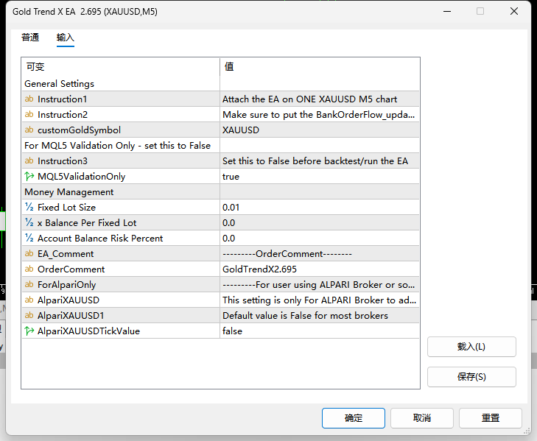The width and height of the screenshot is (537, 441).
Task: Select the 输入 tab
Action: click(66, 38)
